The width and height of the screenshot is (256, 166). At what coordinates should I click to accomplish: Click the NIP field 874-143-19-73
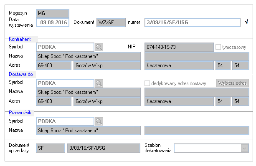pos(179,47)
